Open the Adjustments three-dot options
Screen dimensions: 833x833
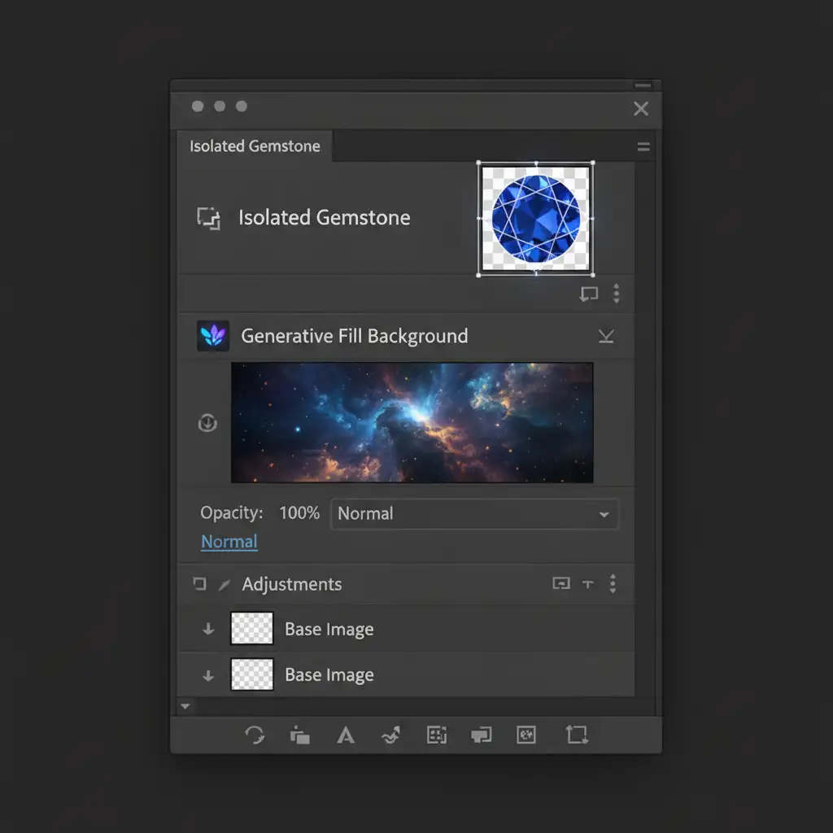point(613,583)
